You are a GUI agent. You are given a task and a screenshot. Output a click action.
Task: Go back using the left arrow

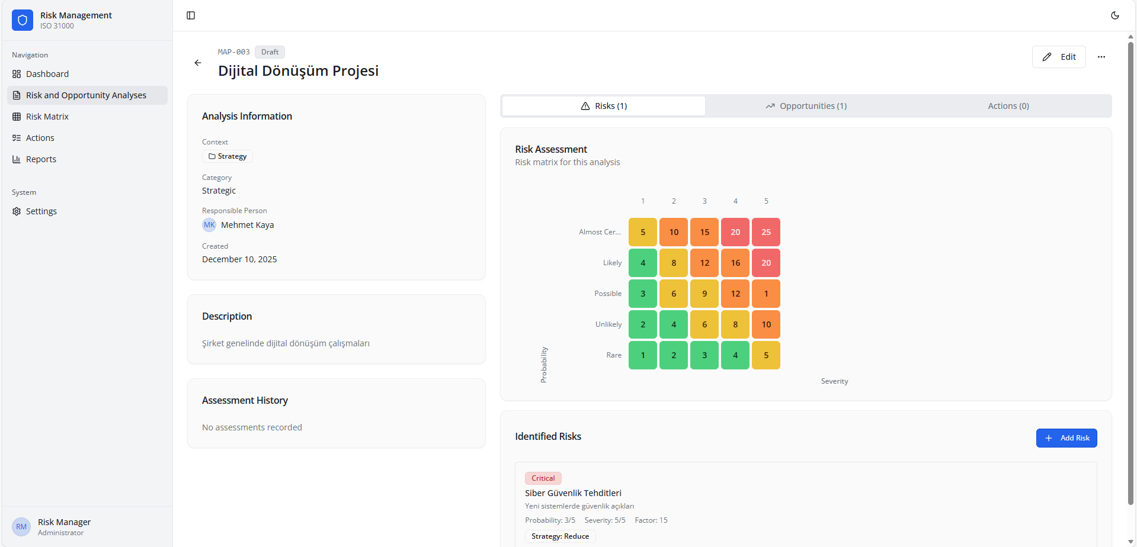coord(198,63)
